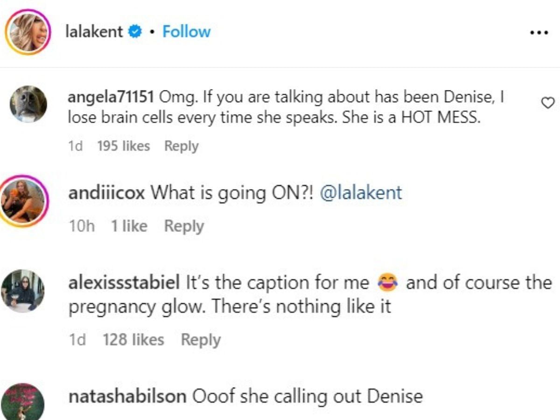This screenshot has height=420, width=560.
Task: Open the post options three-dot menu
Action: (x=540, y=32)
